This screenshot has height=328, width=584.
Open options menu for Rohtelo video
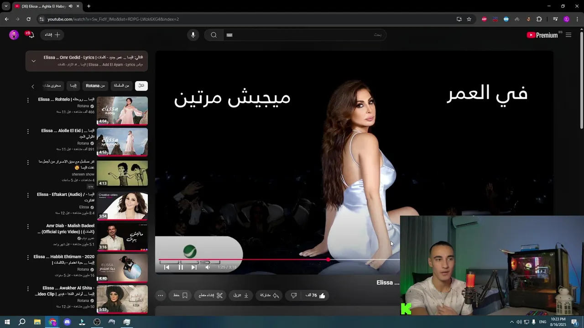(x=28, y=100)
